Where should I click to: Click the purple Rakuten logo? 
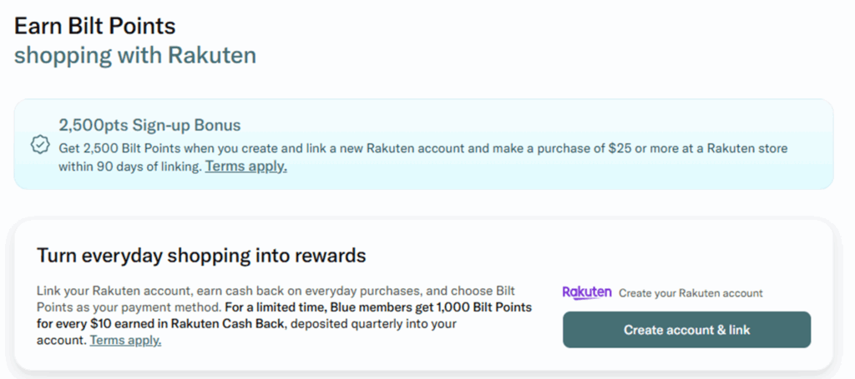[x=587, y=292]
